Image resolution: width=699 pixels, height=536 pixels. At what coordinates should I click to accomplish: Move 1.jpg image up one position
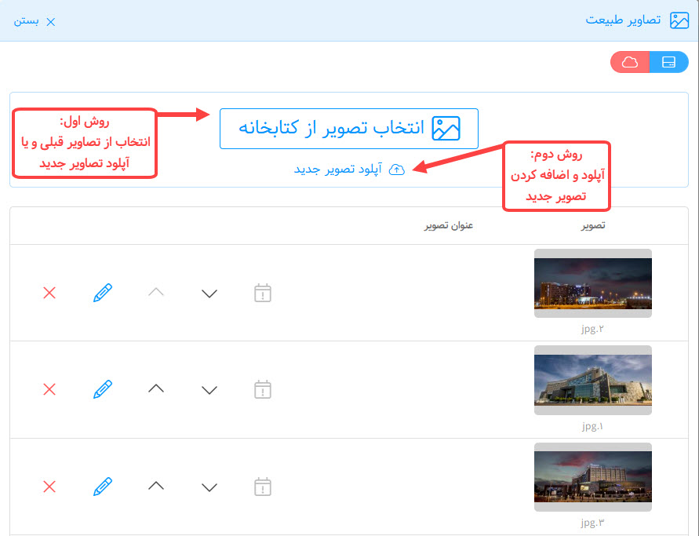coord(156,389)
